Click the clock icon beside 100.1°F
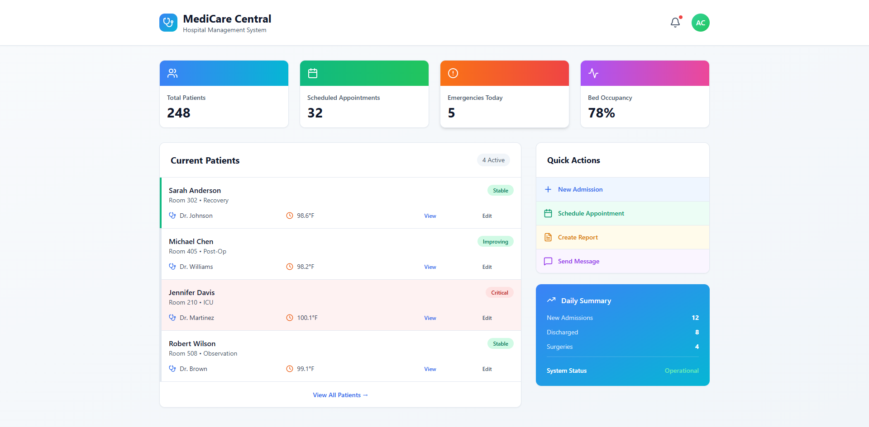Viewport: 869px width, 427px height. pos(290,318)
